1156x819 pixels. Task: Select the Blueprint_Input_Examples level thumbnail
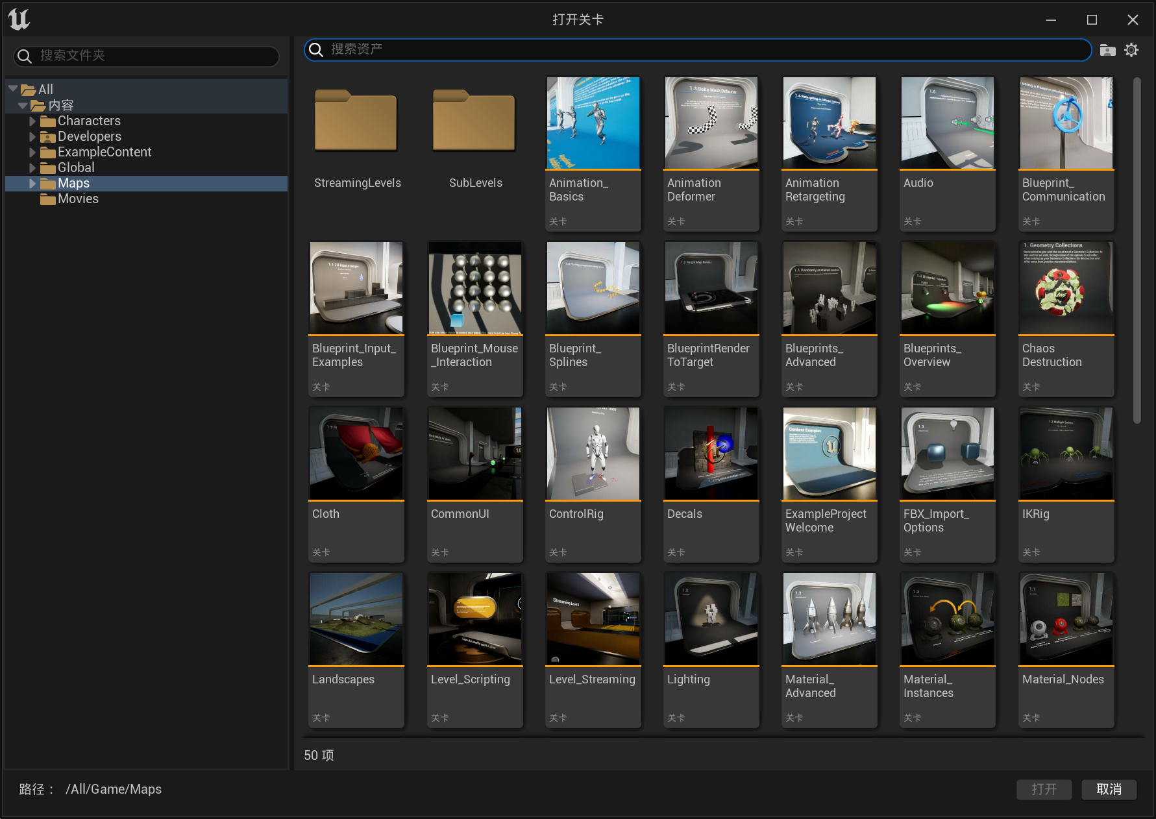(356, 288)
